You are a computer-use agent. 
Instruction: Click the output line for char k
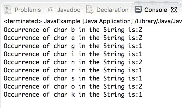click(73, 94)
